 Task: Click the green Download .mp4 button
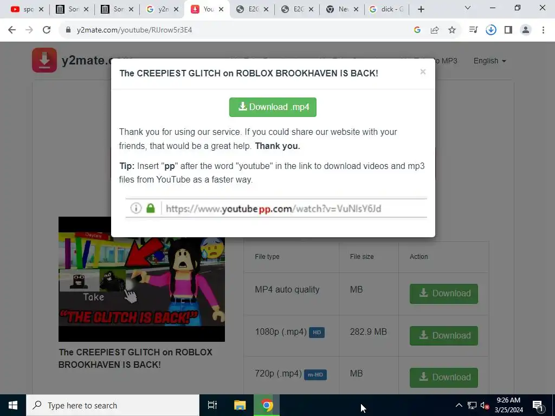point(273,107)
